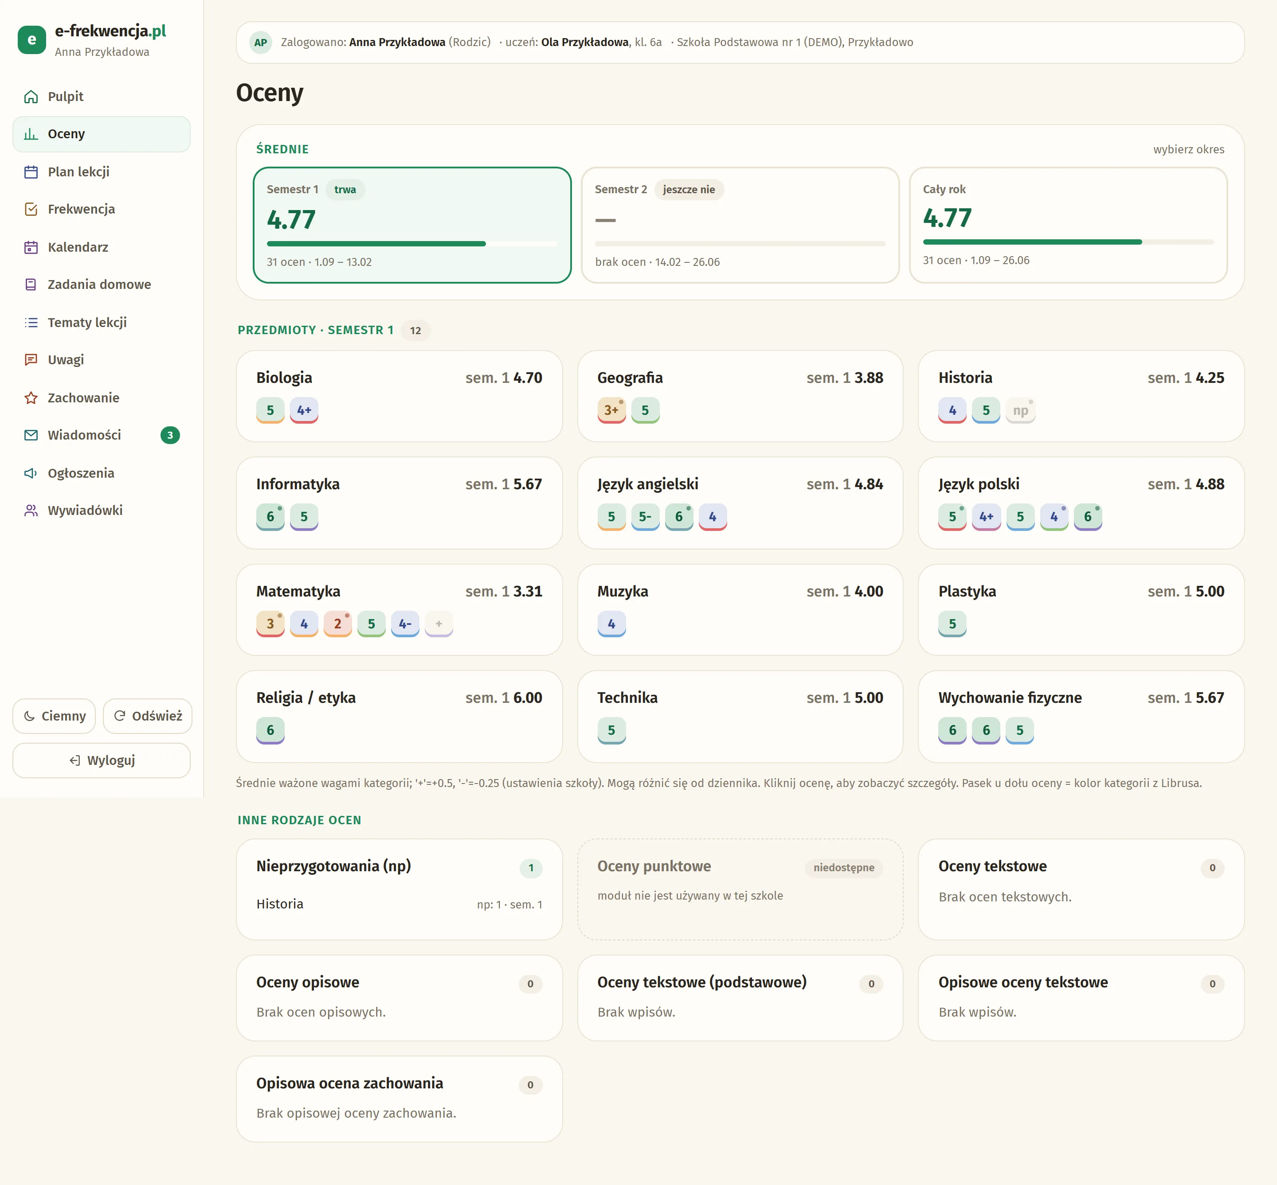This screenshot has height=1185, width=1277.
Task: Click the Wiadomości envelope icon
Action: point(31,435)
